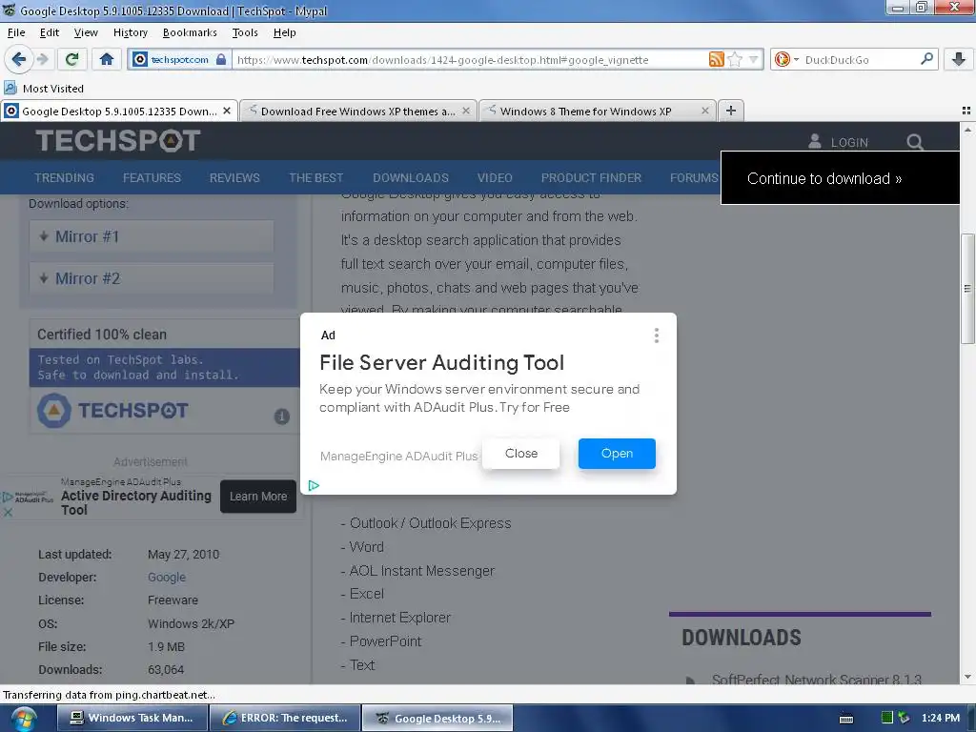Open the ad options three-dot menu
976x732 pixels.
tap(656, 336)
